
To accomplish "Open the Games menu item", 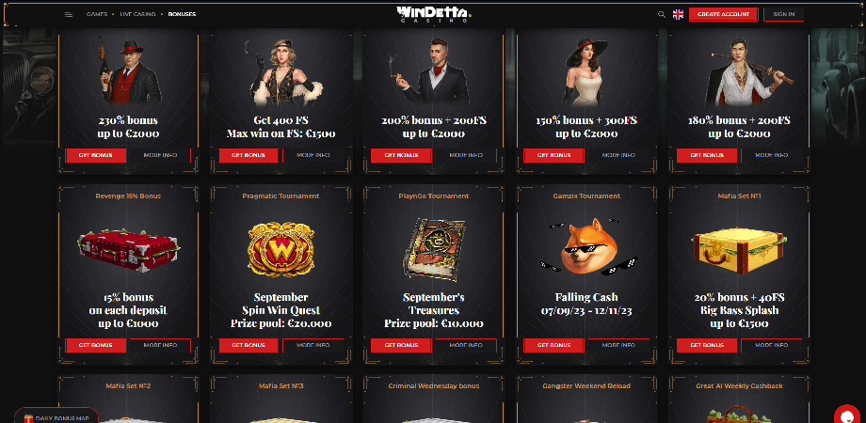I will 97,14.
